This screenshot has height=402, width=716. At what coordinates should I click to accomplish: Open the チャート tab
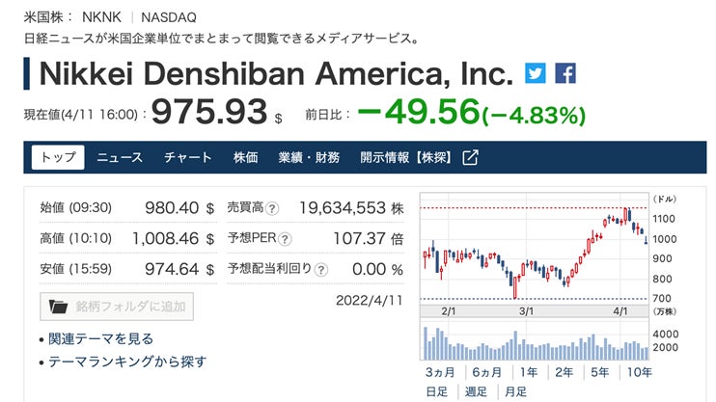(x=188, y=158)
